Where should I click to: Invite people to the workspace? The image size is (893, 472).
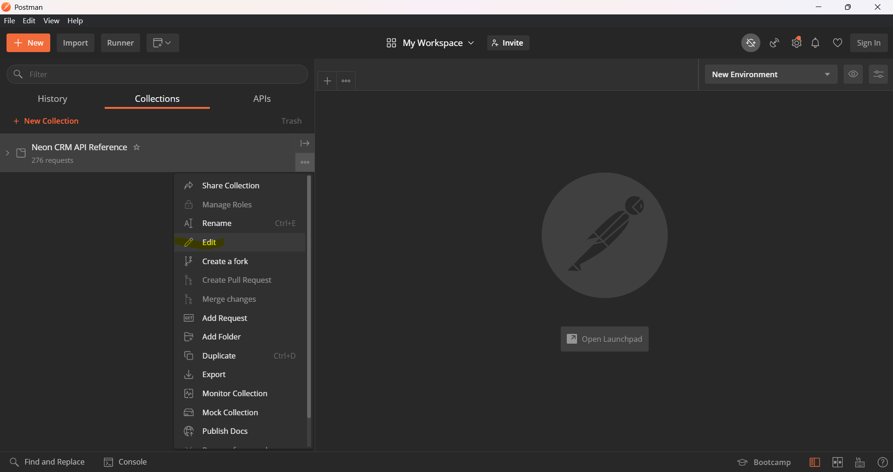pyautogui.click(x=508, y=43)
